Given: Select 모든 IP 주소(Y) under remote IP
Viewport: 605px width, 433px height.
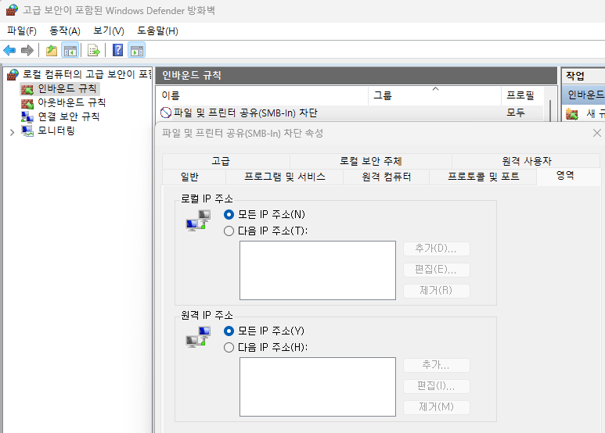Looking at the screenshot, I should pyautogui.click(x=229, y=331).
